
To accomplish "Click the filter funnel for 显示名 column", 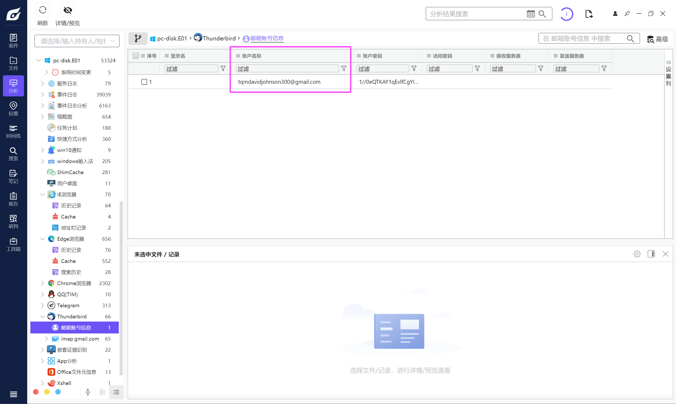I will coord(223,69).
